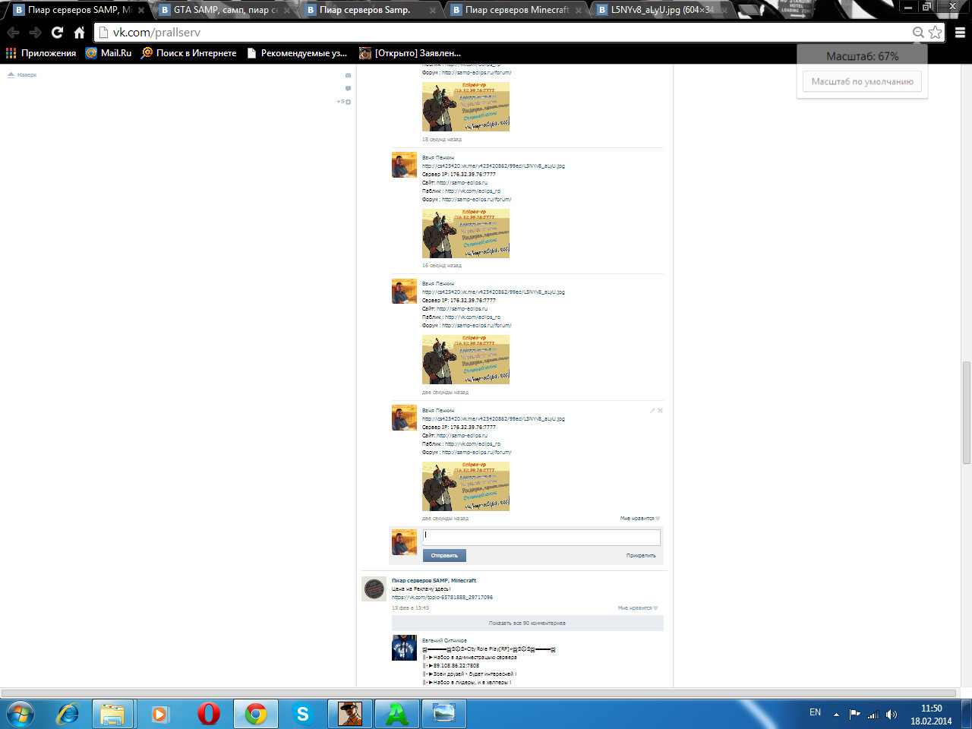Click into the empty comment text field

point(541,537)
